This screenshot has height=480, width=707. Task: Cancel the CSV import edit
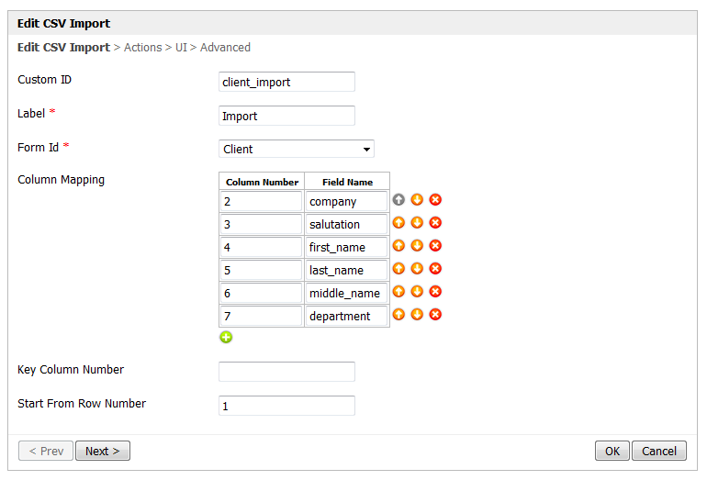click(x=659, y=451)
